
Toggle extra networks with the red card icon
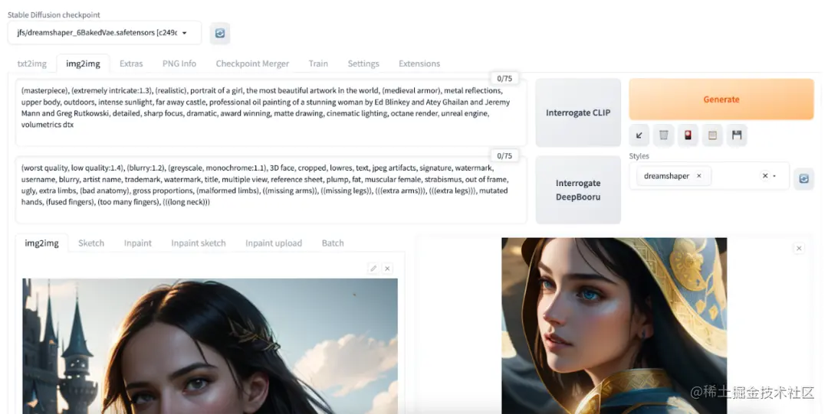(688, 135)
